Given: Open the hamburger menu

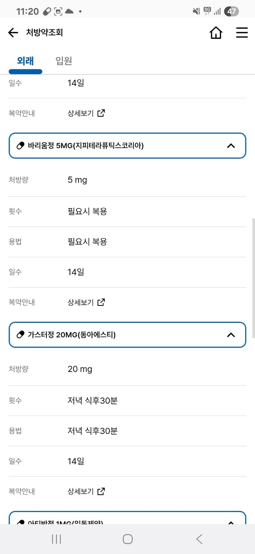Looking at the screenshot, I should [x=242, y=33].
